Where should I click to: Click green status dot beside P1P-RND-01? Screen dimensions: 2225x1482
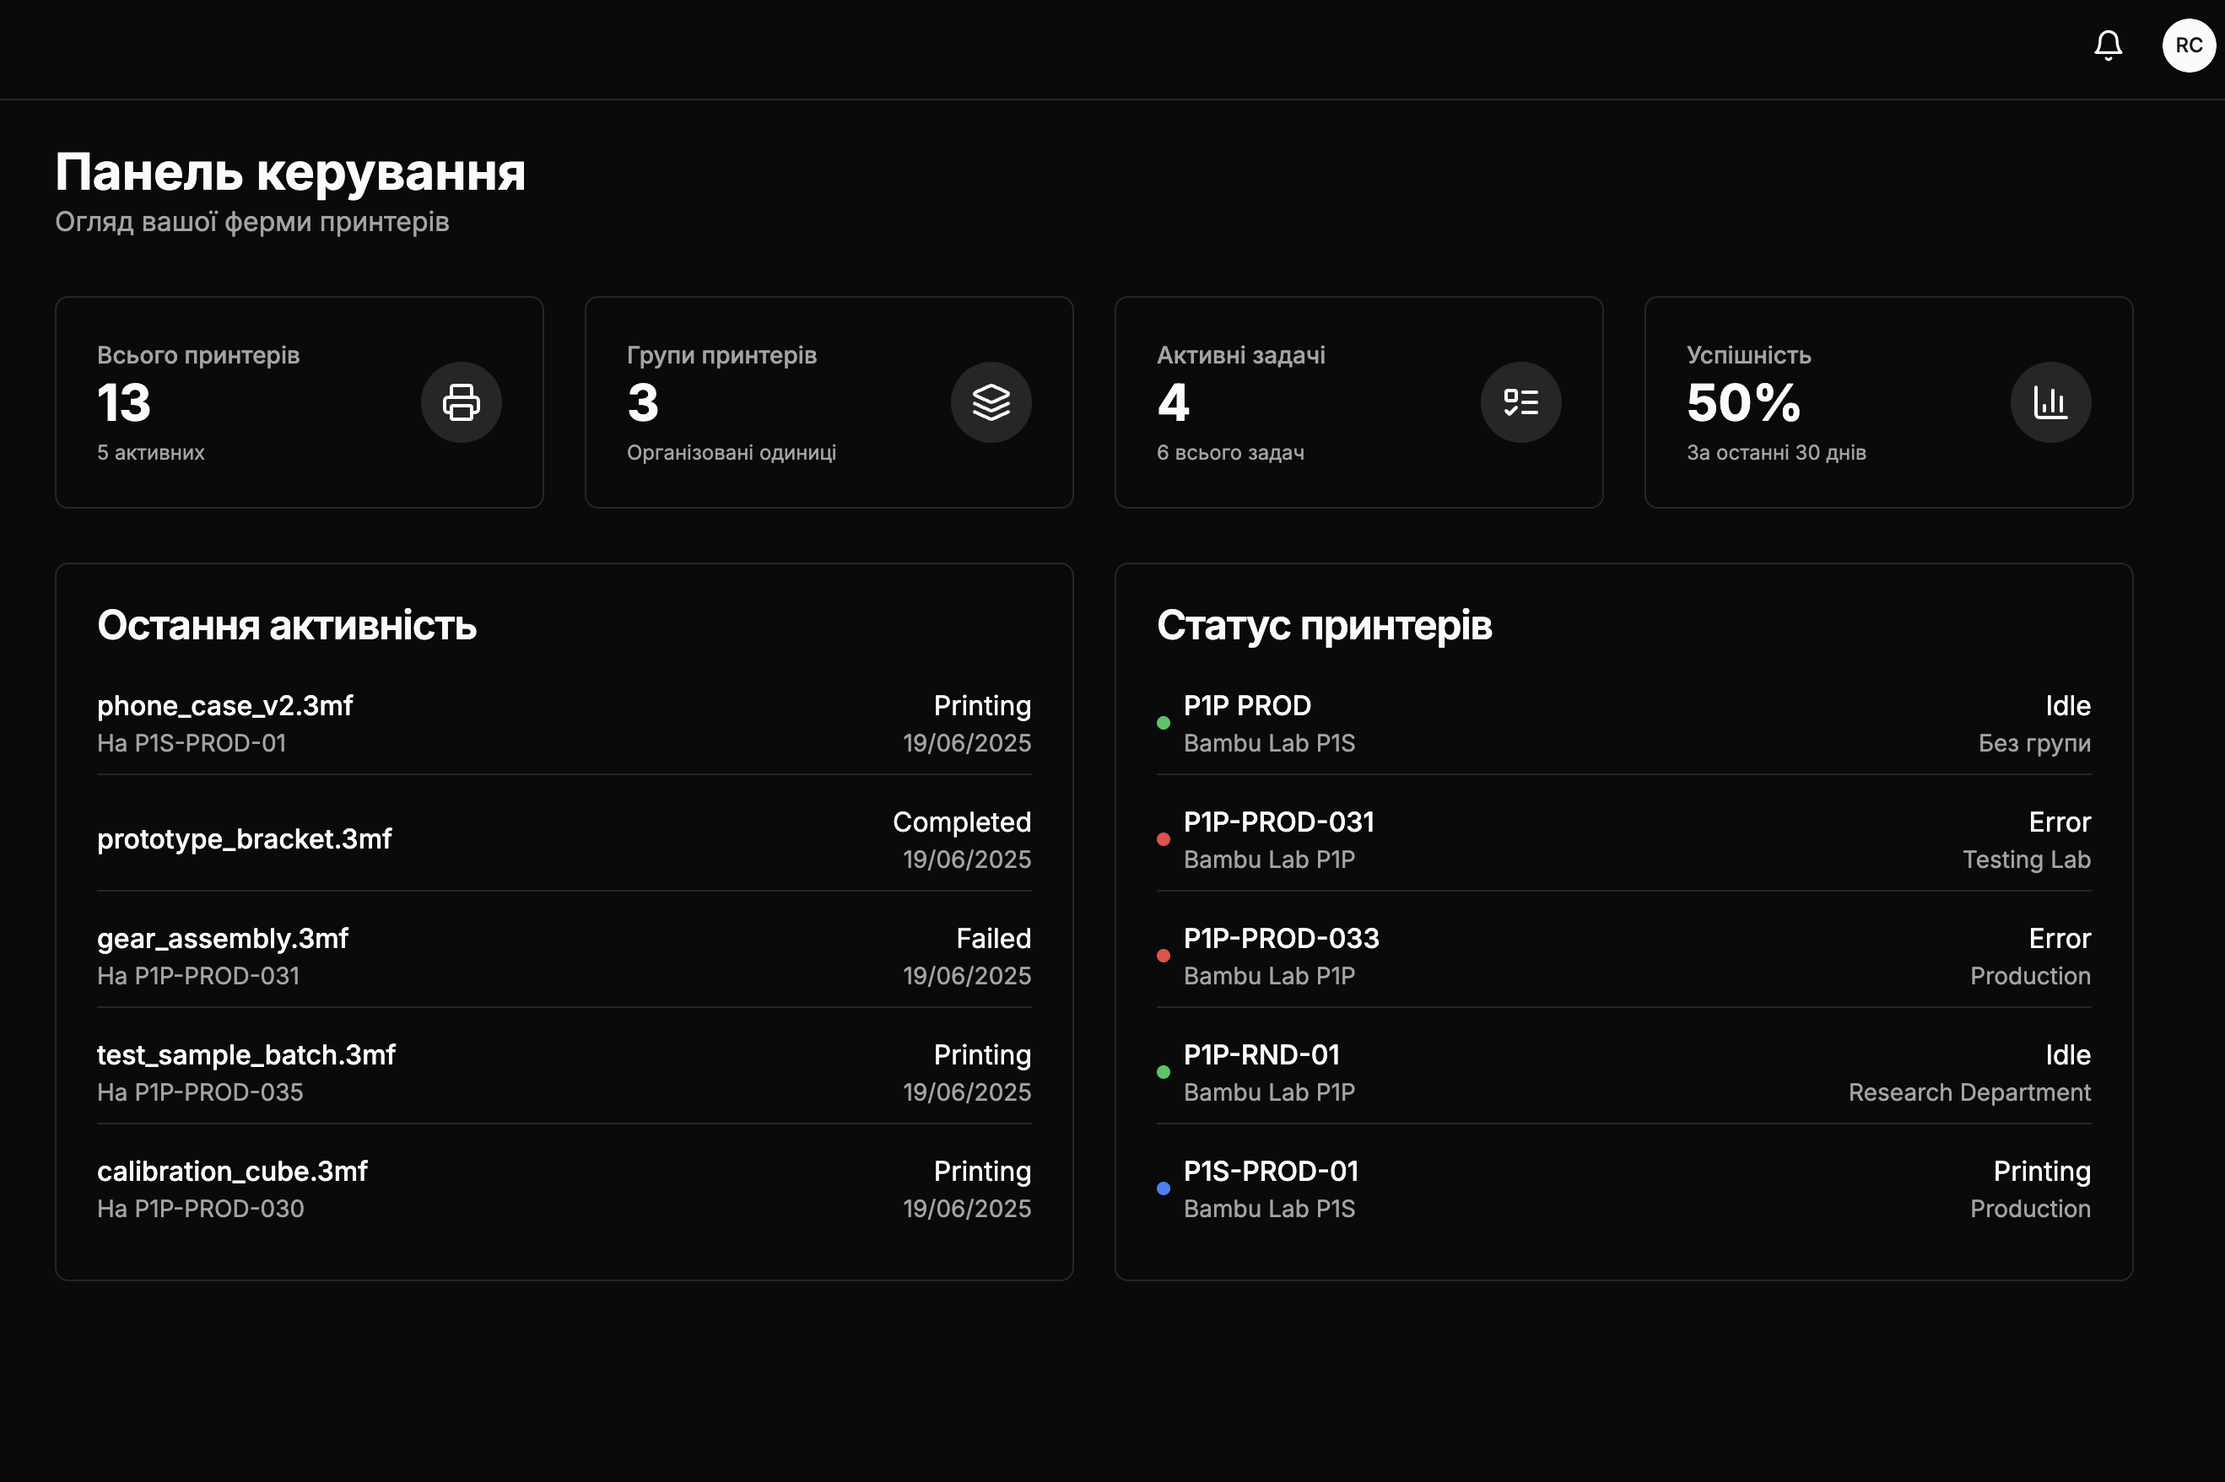click(1164, 1073)
